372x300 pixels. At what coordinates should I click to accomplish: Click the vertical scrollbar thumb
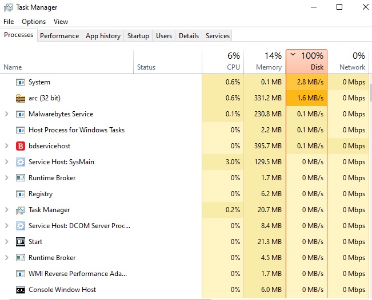coord(371,92)
